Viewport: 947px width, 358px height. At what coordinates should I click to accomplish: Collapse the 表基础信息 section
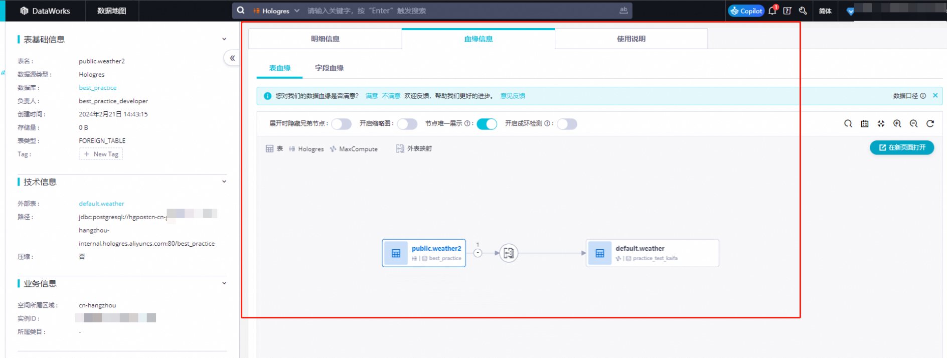coord(224,39)
